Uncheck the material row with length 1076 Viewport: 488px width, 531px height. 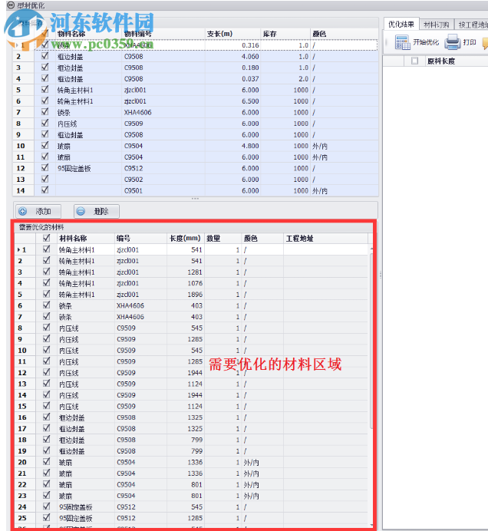tap(46, 283)
